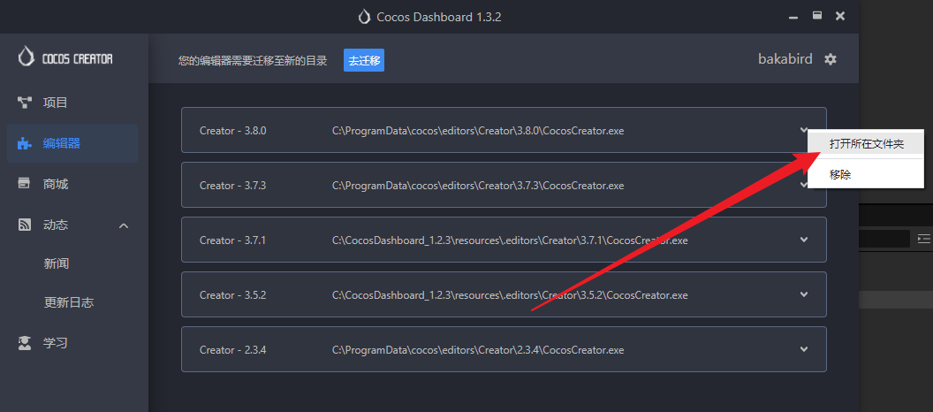Click the droplet icon in the title bar
933x412 pixels.
363,17
